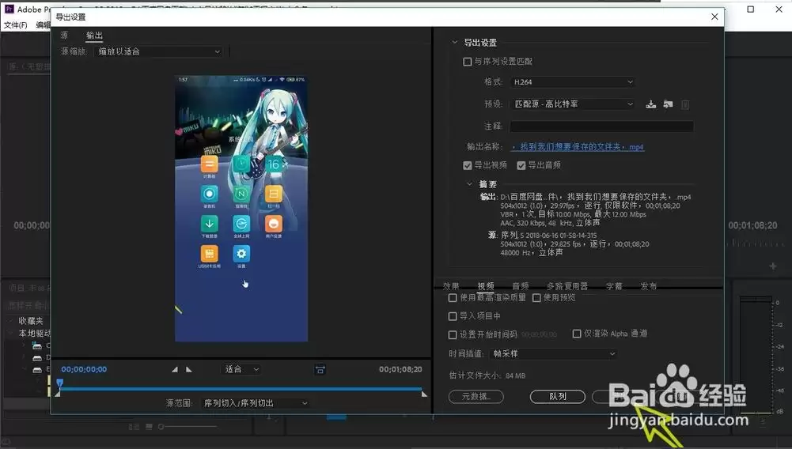Click the blue playhead marker on timeline
Screen dimensions: 792x449
pos(59,383)
